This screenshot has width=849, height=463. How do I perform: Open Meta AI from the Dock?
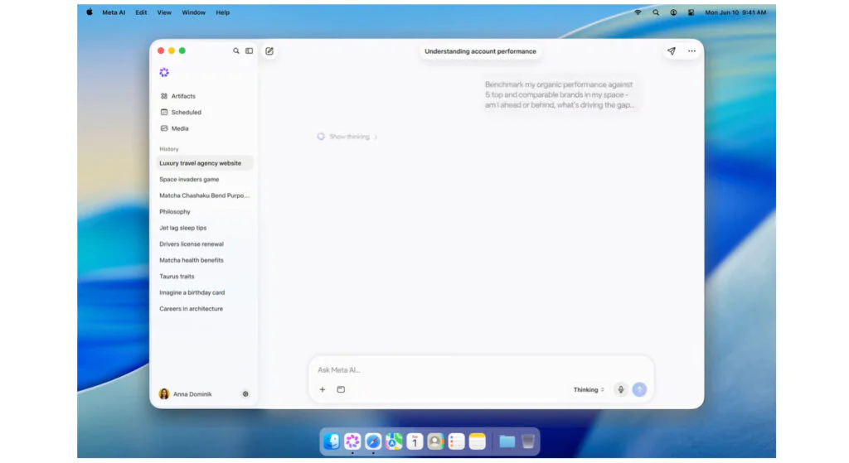click(x=352, y=441)
